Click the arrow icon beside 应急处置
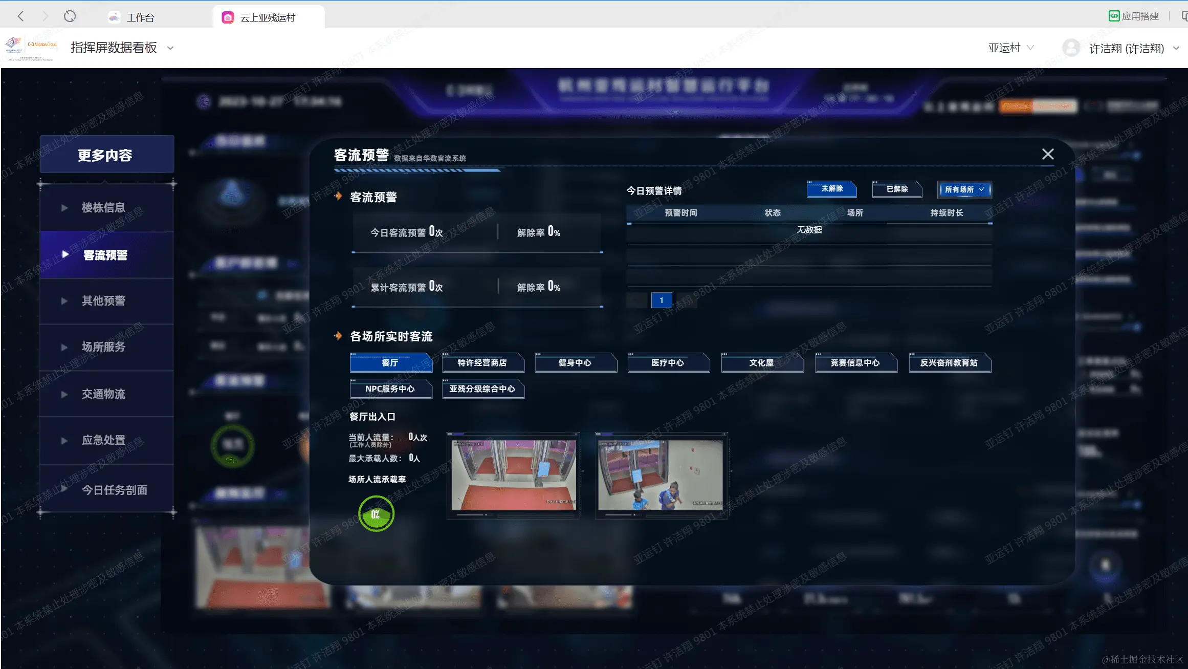The width and height of the screenshot is (1188, 669). coord(64,440)
